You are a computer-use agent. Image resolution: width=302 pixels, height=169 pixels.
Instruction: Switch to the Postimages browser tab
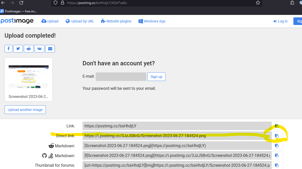coord(19,11)
